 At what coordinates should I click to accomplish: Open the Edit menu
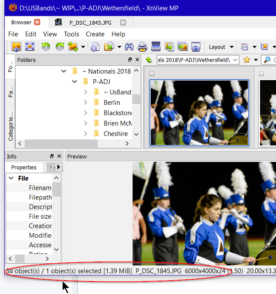[x=31, y=34]
